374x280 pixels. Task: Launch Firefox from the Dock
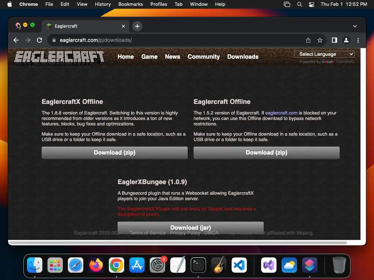pos(96,265)
